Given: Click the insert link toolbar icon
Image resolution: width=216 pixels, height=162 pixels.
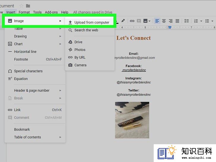Looking at the screenshot, I should tap(132, 21).
